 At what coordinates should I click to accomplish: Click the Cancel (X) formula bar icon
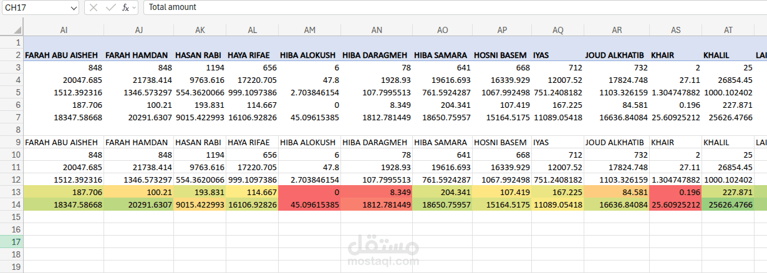94,7
